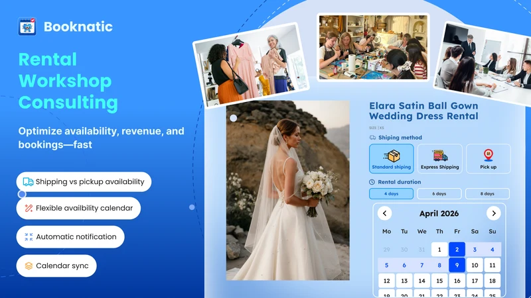Click the Calendar sync pill
The height and width of the screenshot is (298, 531).
click(x=56, y=266)
